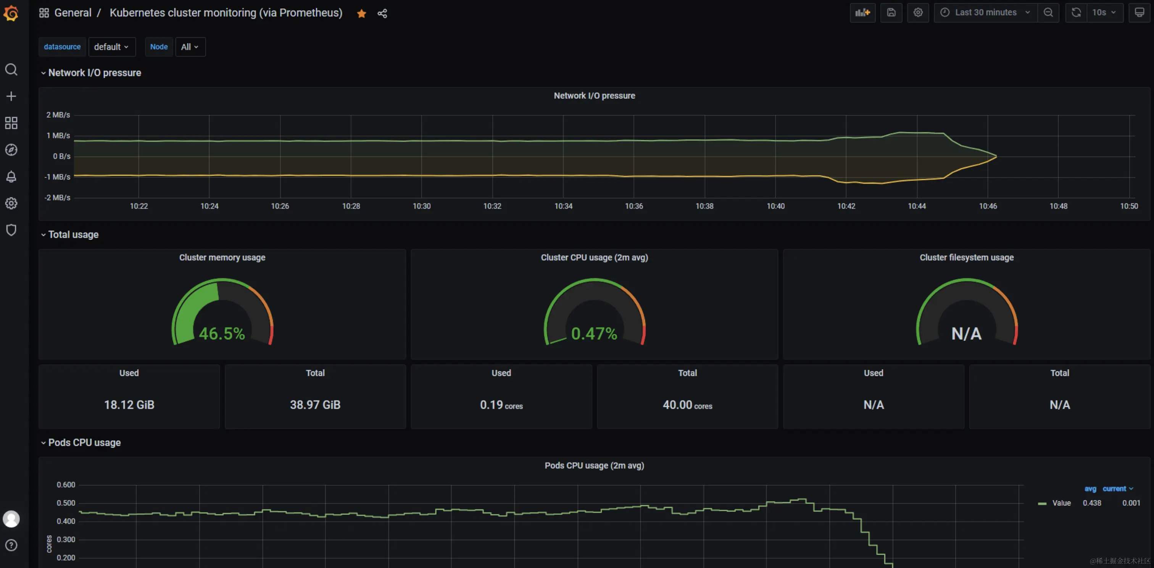Open the Node All dropdown

(x=190, y=47)
